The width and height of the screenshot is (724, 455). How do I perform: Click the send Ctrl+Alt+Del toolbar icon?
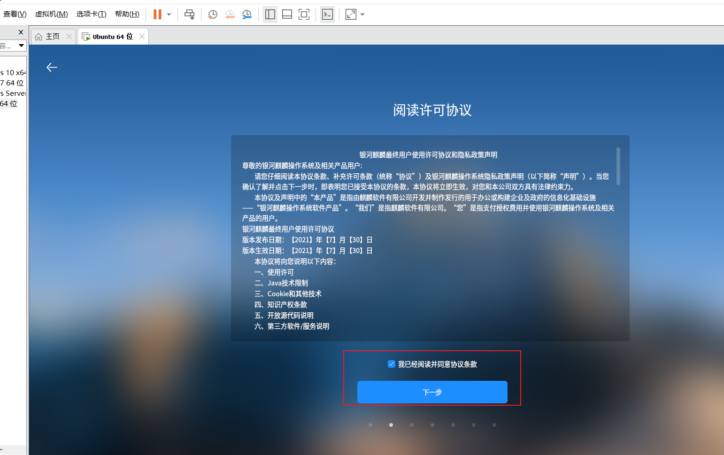(190, 14)
